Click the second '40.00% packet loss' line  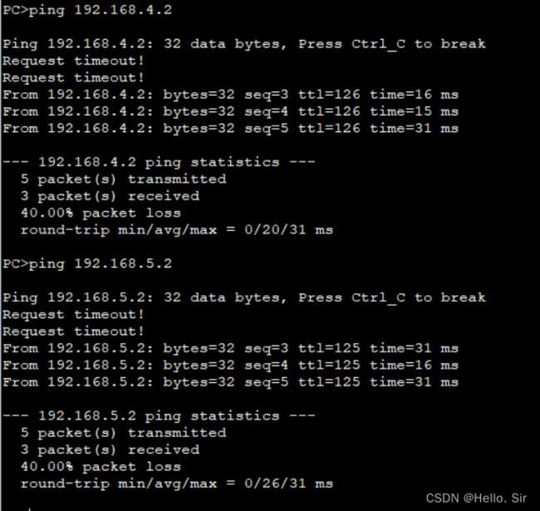pyautogui.click(x=101, y=467)
